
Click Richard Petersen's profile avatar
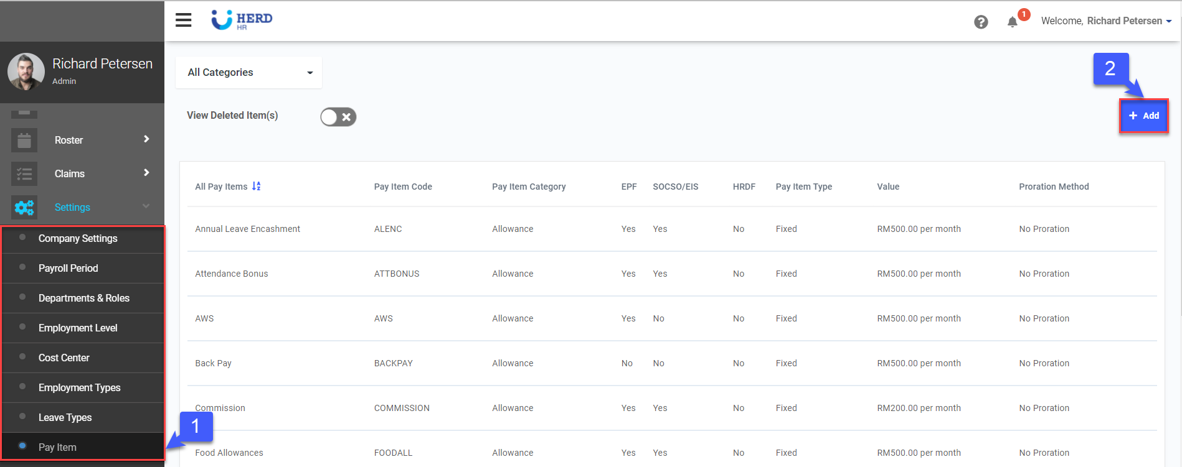[x=26, y=72]
